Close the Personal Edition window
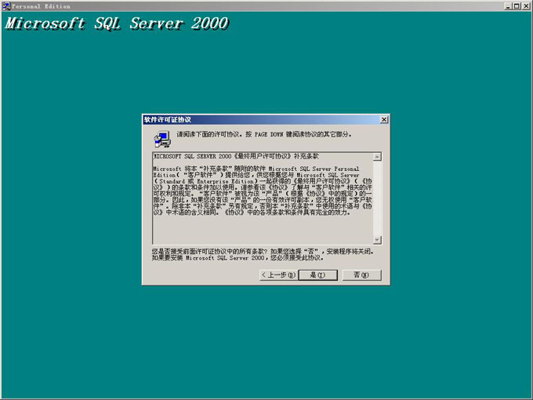The image size is (533, 400). click(526, 6)
